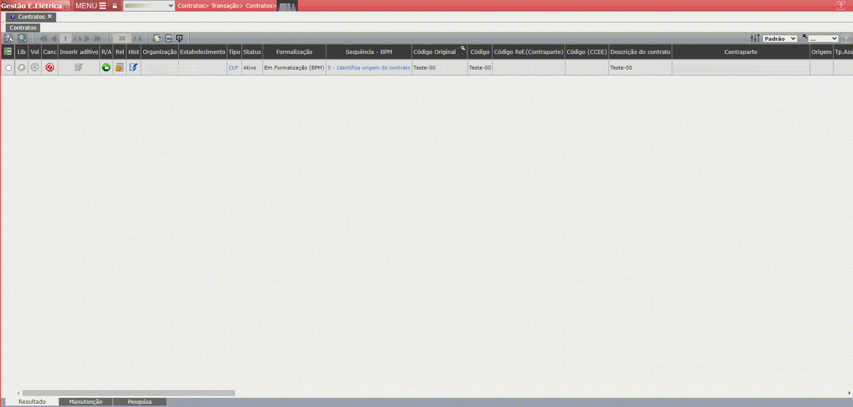Click the magnifying glass search icon
853x407 pixels.
(22, 38)
